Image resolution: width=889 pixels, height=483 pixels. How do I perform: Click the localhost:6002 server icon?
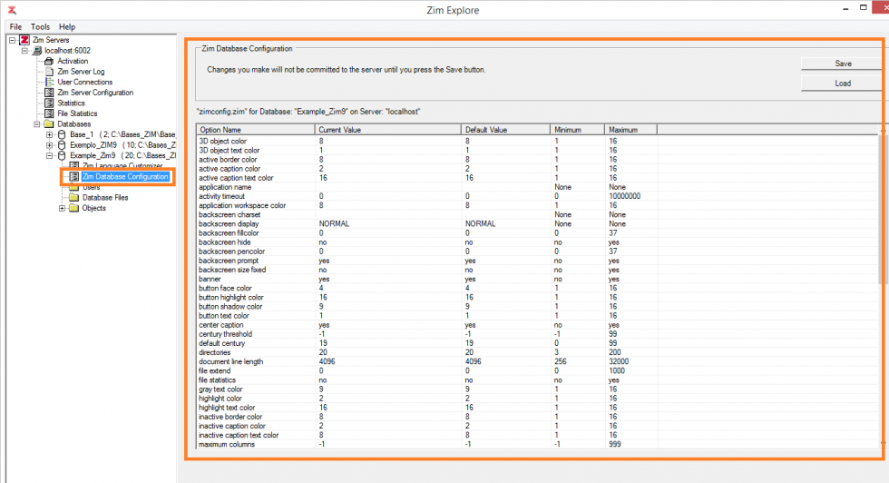coord(37,51)
